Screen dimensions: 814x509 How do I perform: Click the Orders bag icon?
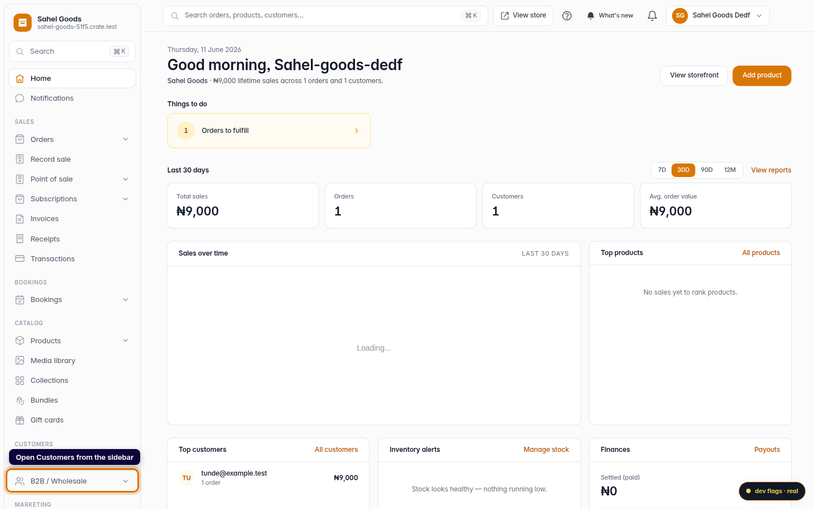pos(20,139)
